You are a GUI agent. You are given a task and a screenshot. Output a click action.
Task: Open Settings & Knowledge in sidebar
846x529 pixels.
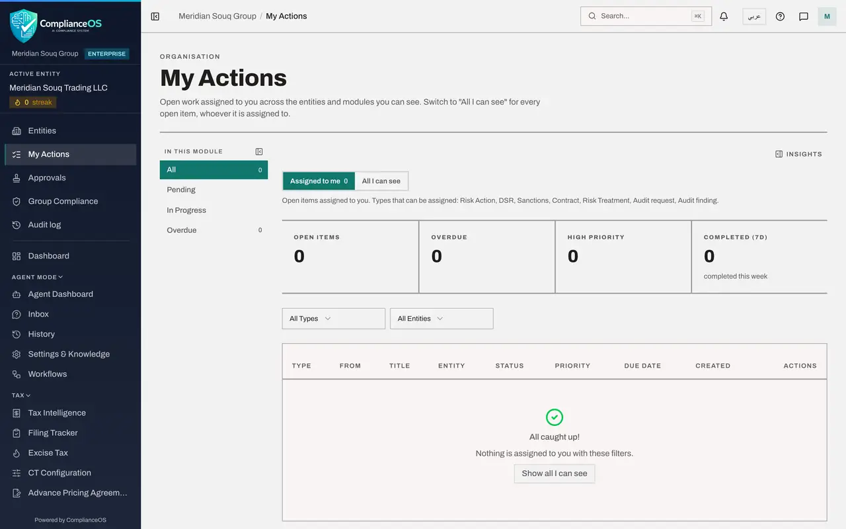coord(70,354)
